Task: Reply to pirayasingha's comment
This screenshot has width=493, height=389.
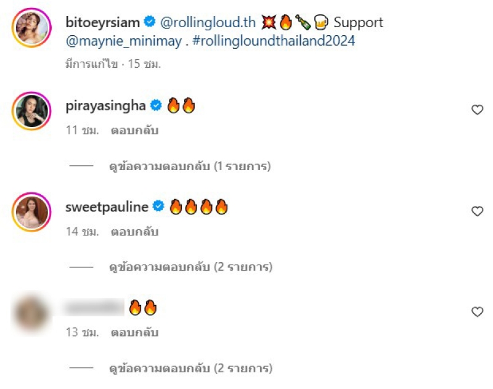Action: [x=134, y=130]
